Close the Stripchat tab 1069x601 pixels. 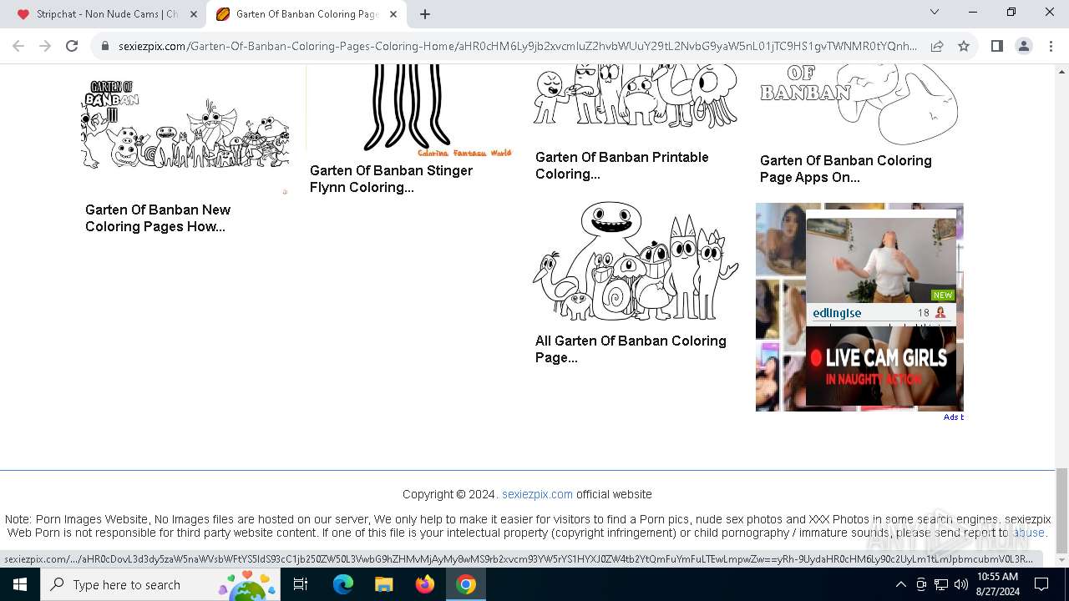[194, 14]
